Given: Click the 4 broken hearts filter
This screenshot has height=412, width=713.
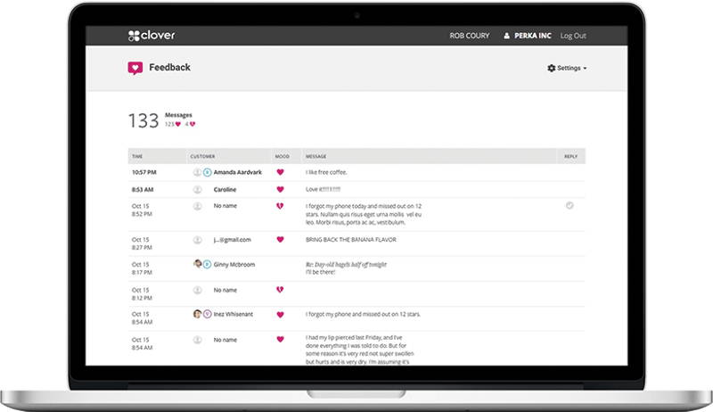Looking at the screenshot, I should (190, 124).
